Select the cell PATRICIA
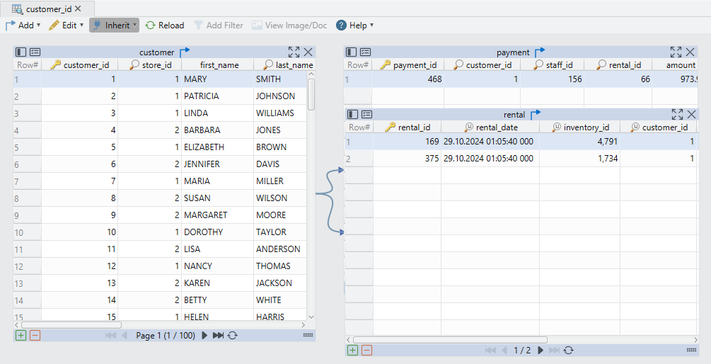 tap(218, 96)
